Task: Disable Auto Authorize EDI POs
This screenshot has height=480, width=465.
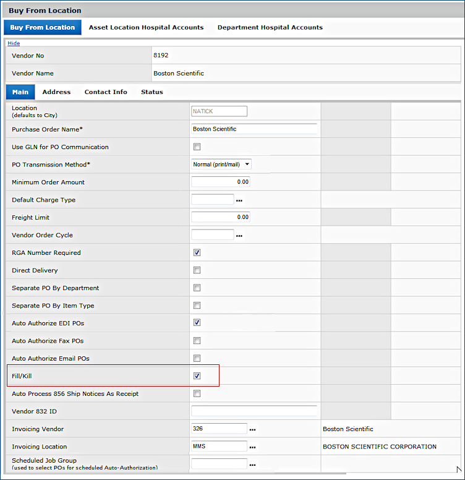Action: (x=197, y=323)
